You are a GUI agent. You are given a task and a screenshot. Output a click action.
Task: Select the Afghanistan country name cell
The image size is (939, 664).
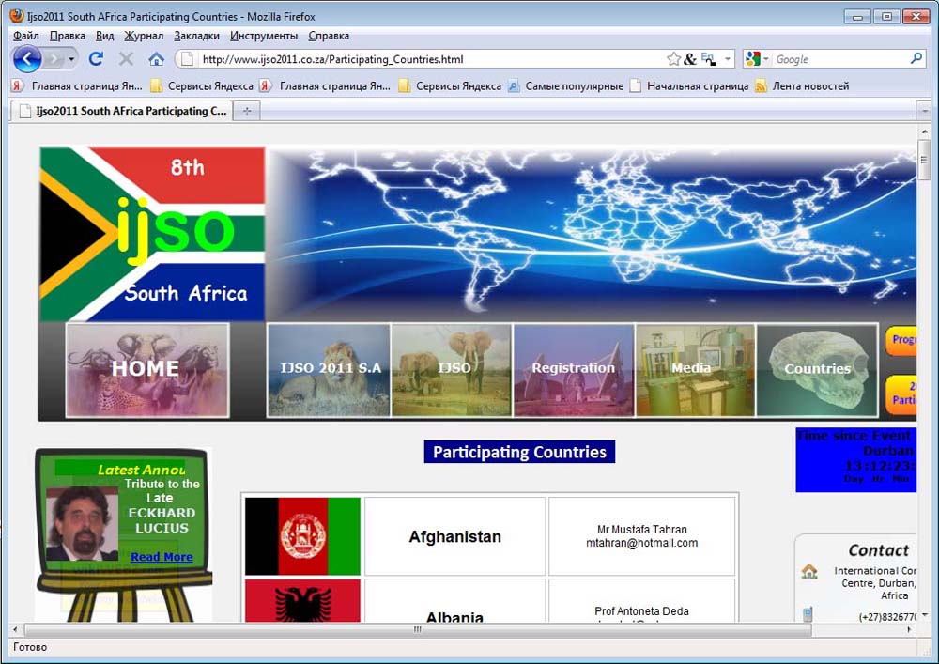click(455, 536)
